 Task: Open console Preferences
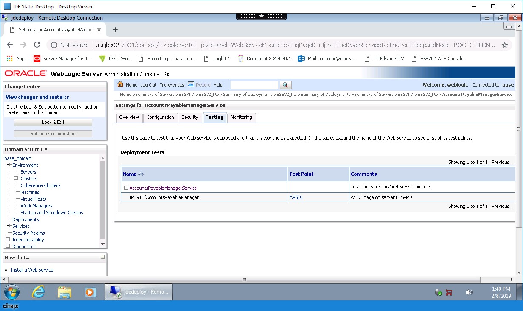tap(172, 85)
